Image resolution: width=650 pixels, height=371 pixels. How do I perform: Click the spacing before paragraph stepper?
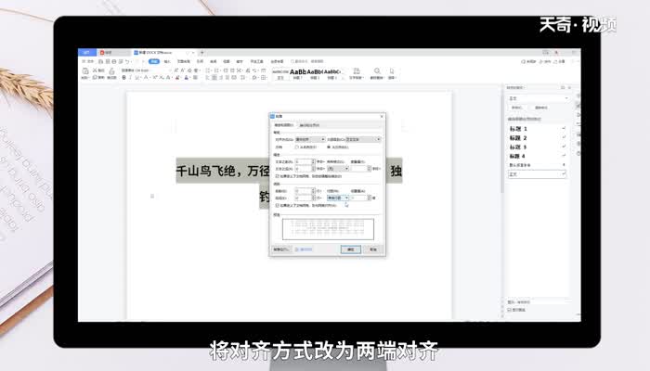coord(313,191)
